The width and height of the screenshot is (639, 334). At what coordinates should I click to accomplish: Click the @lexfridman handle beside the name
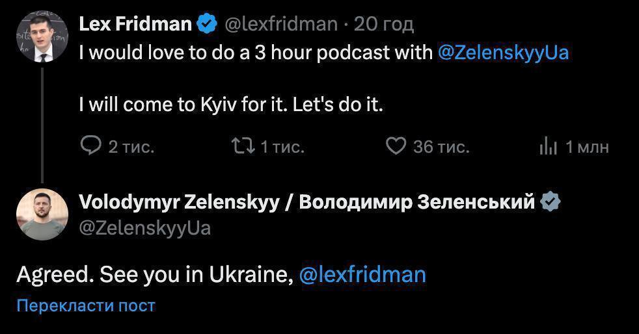[x=281, y=25]
